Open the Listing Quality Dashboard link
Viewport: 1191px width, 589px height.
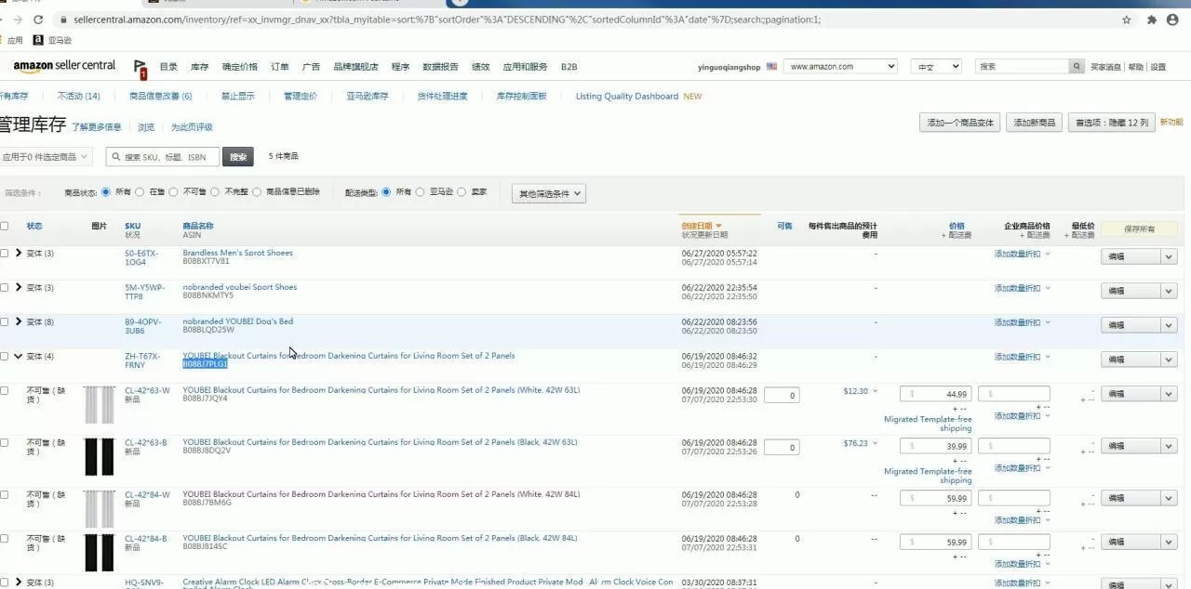coord(625,96)
